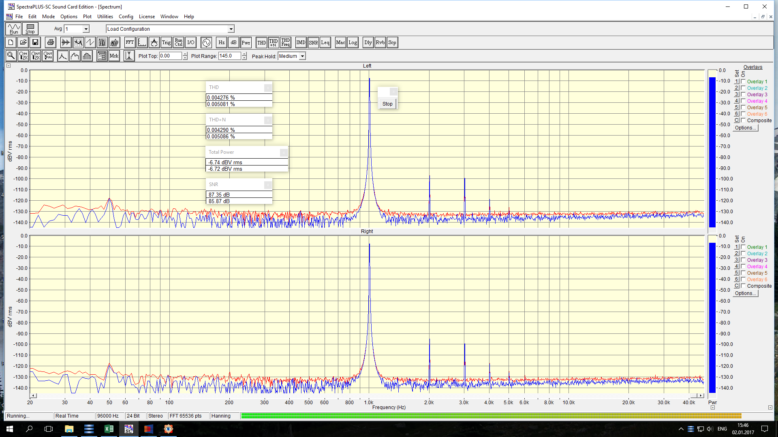
Task: Click the Mrk markers icon
Action: pyautogui.click(x=114, y=56)
